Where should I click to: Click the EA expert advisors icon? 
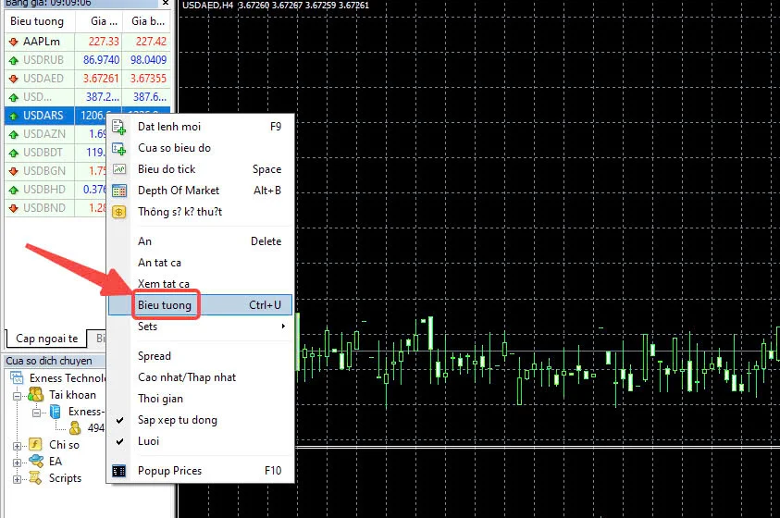tap(36, 462)
